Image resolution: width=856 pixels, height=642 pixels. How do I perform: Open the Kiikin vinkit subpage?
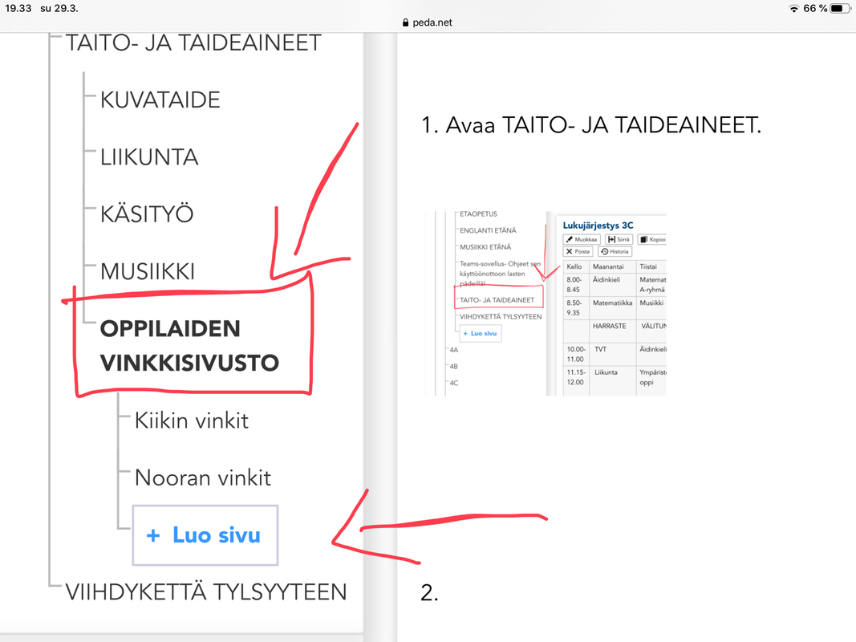[192, 421]
